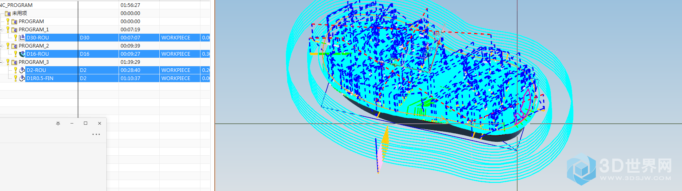
Task: Select the D2-ROU operation
Action: [36, 70]
